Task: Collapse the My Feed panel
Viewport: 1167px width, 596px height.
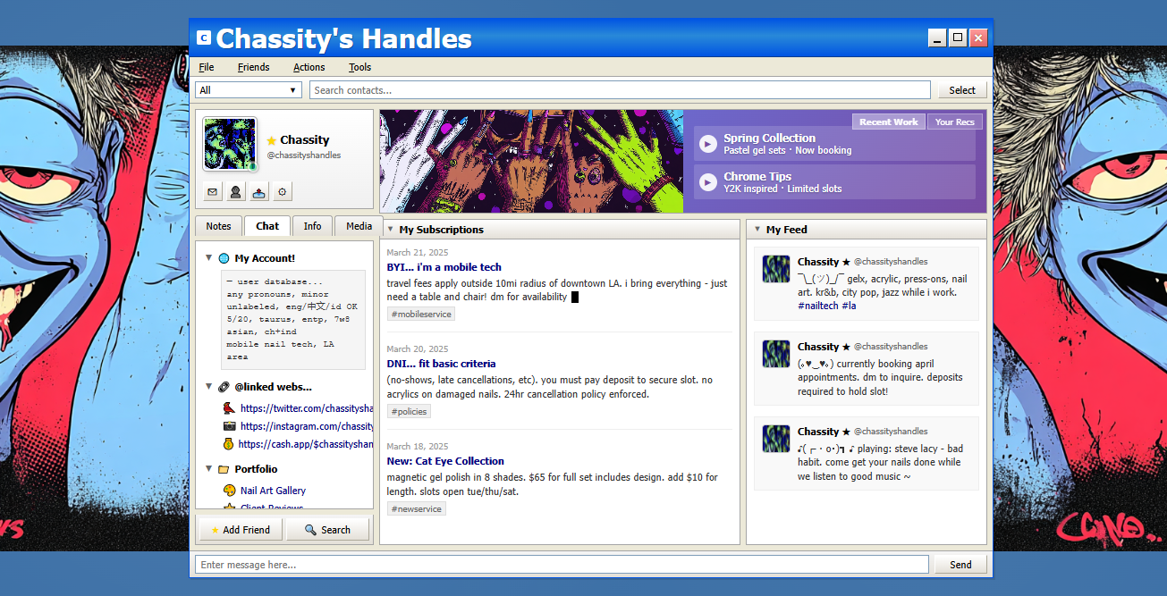Action: click(x=757, y=230)
